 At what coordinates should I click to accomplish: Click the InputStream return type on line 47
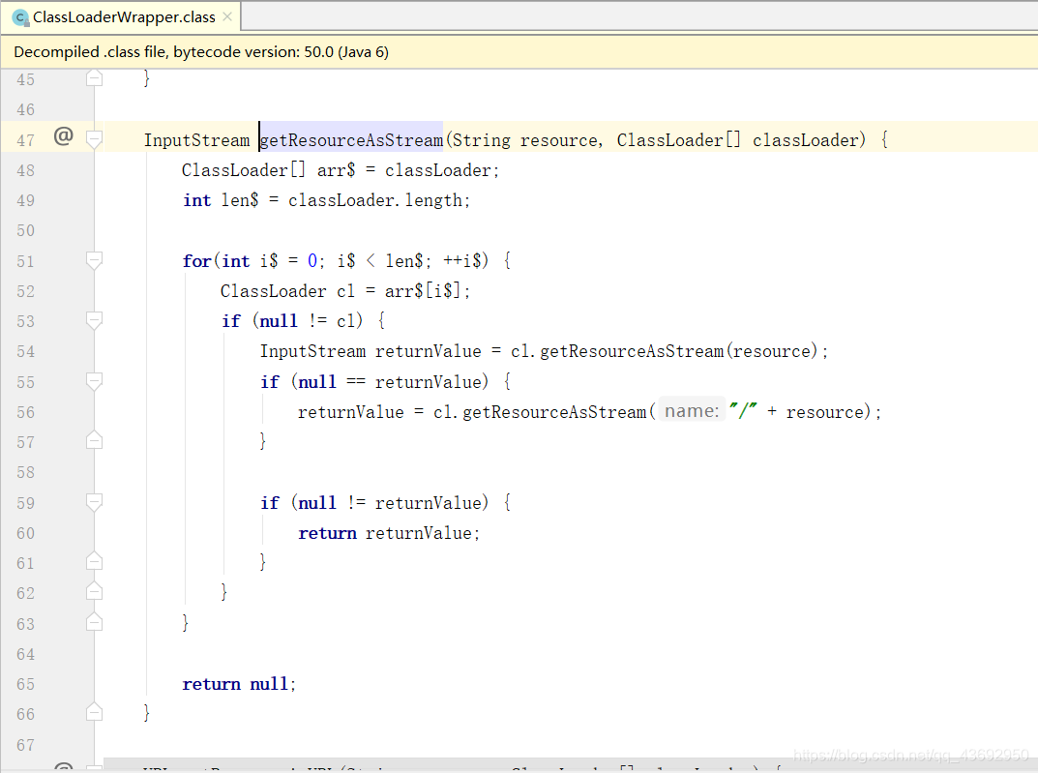coord(196,140)
